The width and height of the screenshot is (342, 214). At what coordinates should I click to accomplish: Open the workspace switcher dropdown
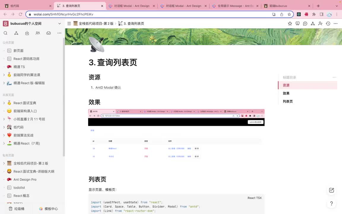point(60,23)
